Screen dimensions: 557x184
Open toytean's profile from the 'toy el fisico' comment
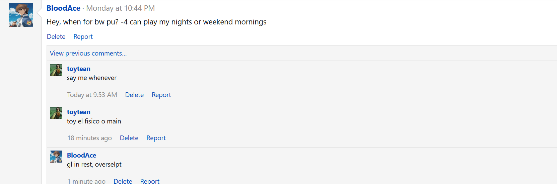tap(79, 112)
